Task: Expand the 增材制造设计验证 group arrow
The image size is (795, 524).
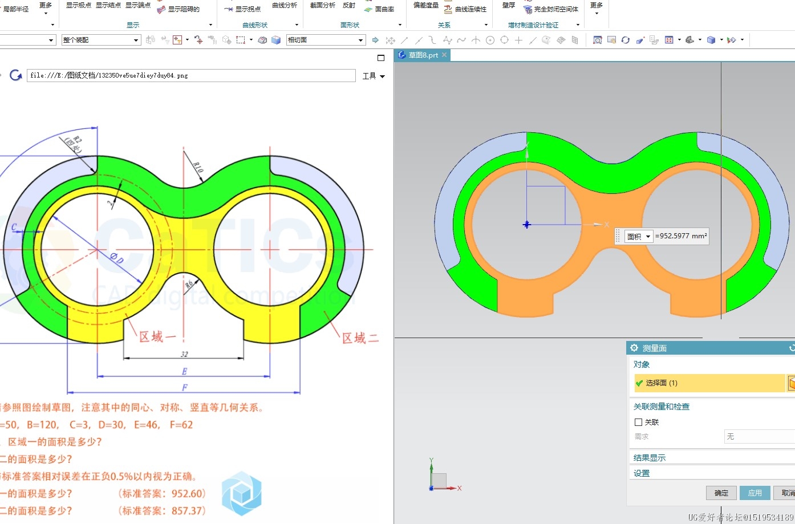Action: coord(578,25)
